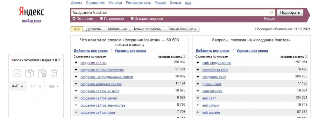This screenshot has height=118, width=326.
Task: Open the help question mark beside left Показов в месяц
Action: coord(184,57)
